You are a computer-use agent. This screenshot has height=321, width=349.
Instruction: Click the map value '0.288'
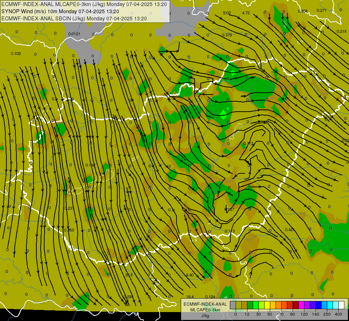[x=128, y=297]
